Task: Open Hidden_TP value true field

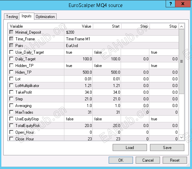Action: (x=78, y=66)
